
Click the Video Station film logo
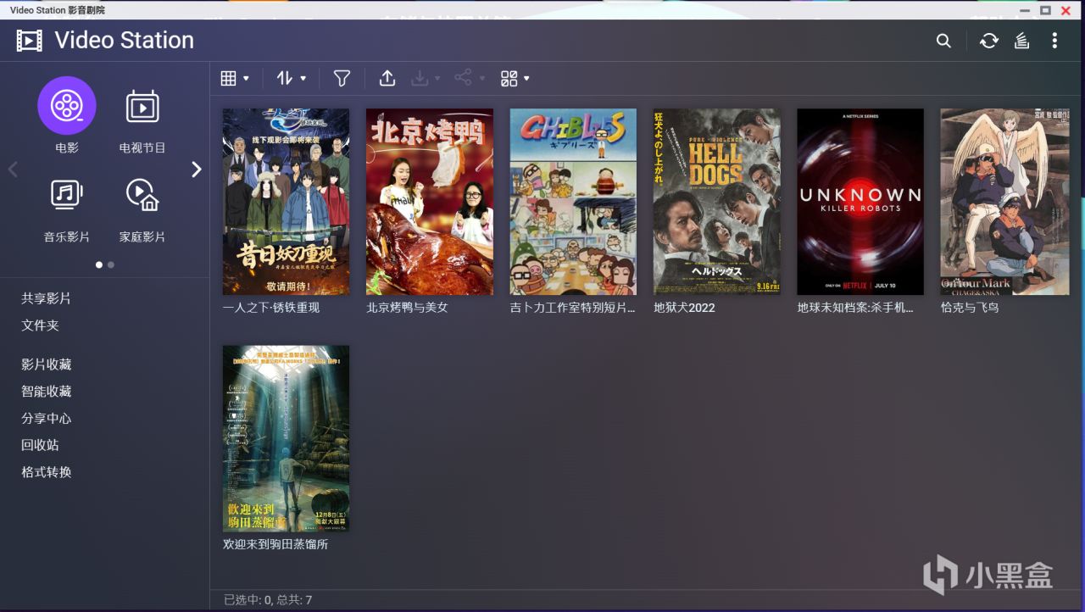(29, 41)
